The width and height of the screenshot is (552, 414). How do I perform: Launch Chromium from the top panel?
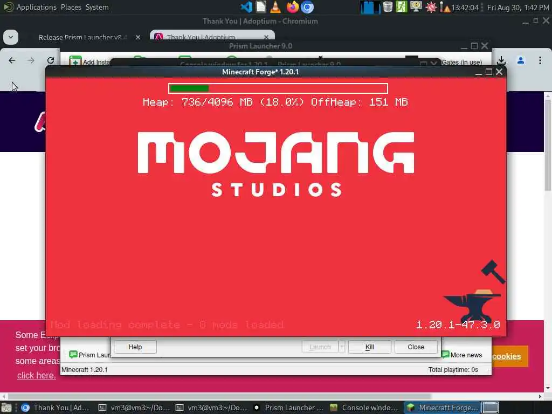tap(307, 7)
